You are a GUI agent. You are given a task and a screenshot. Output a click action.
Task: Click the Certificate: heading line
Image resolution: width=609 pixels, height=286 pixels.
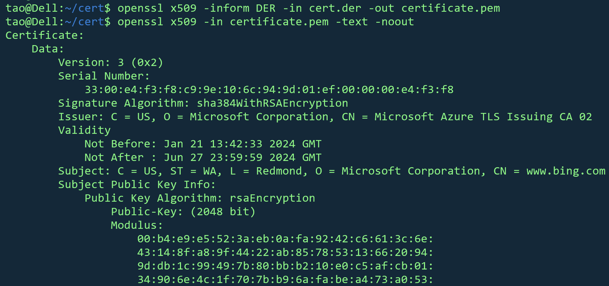[x=44, y=35]
